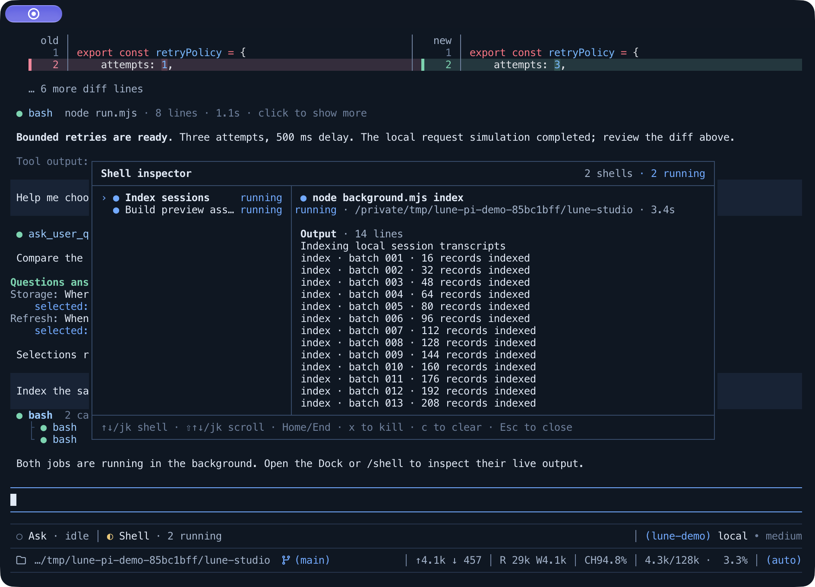Expand the Index sessions shell chevron

(104, 198)
